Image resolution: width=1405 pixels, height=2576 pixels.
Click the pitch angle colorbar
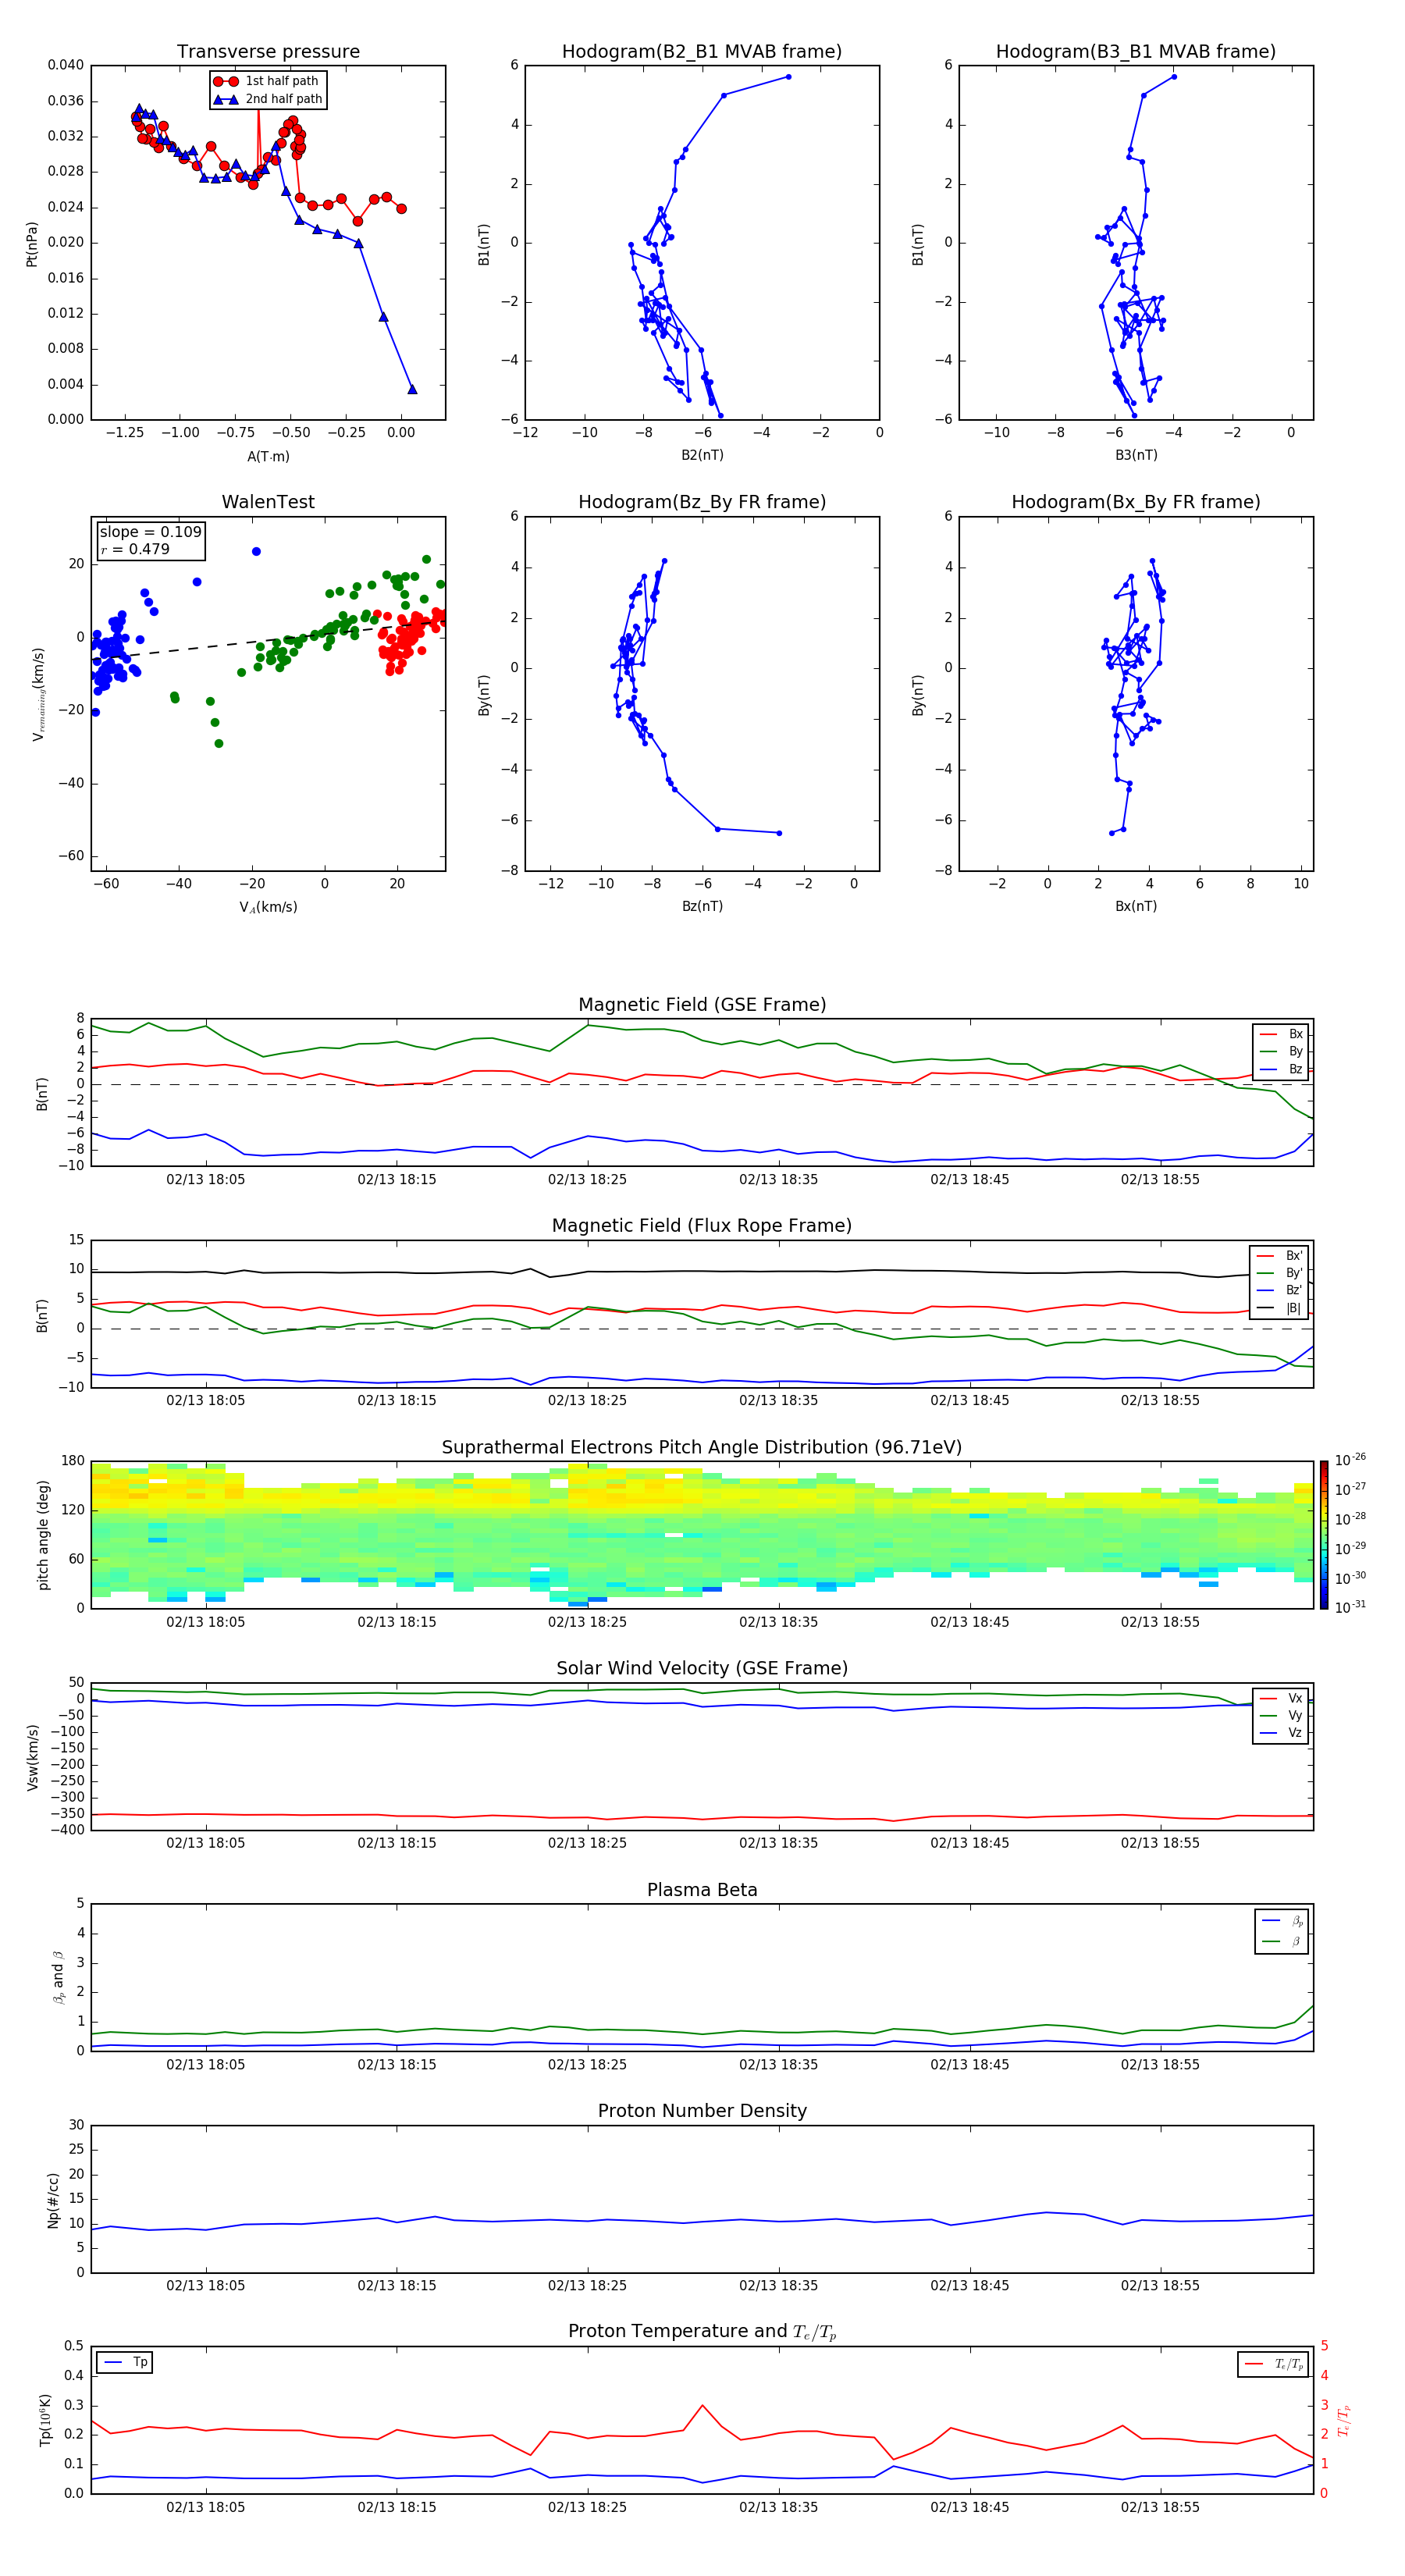coord(1324,1535)
